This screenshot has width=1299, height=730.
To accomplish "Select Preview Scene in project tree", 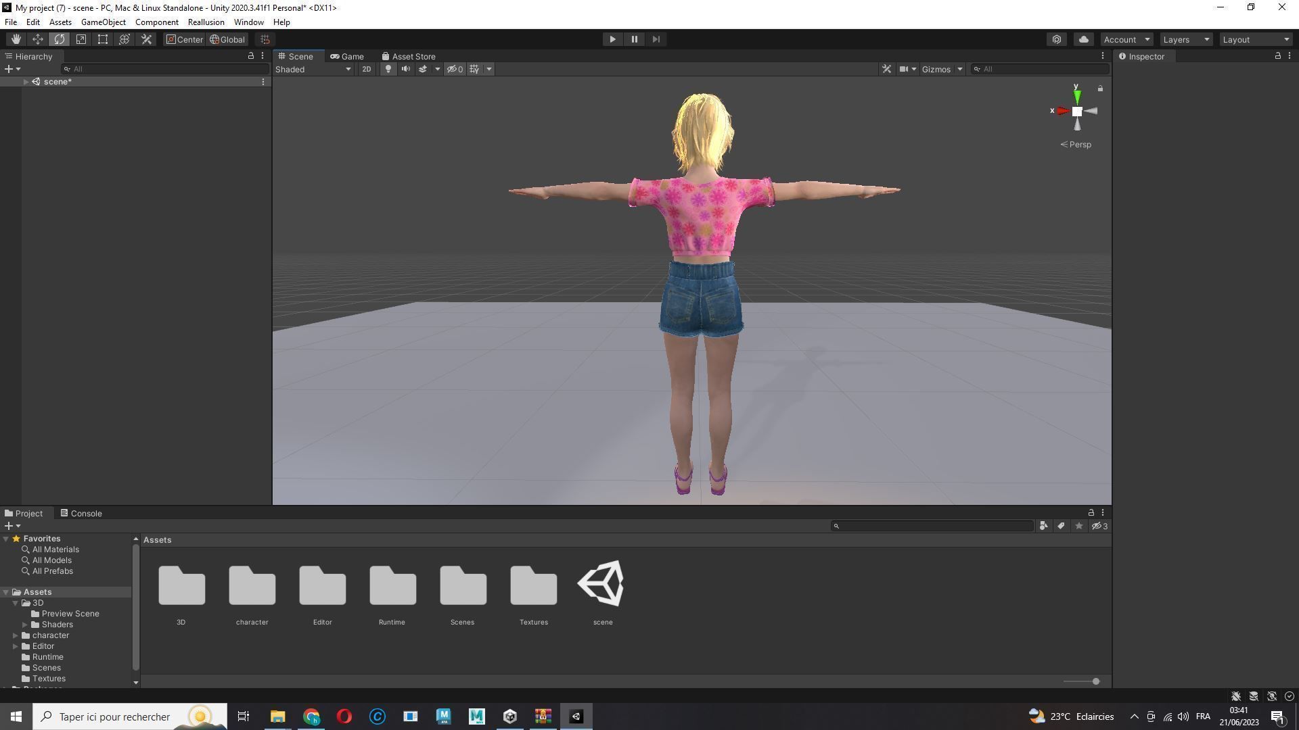I will tap(70, 614).
